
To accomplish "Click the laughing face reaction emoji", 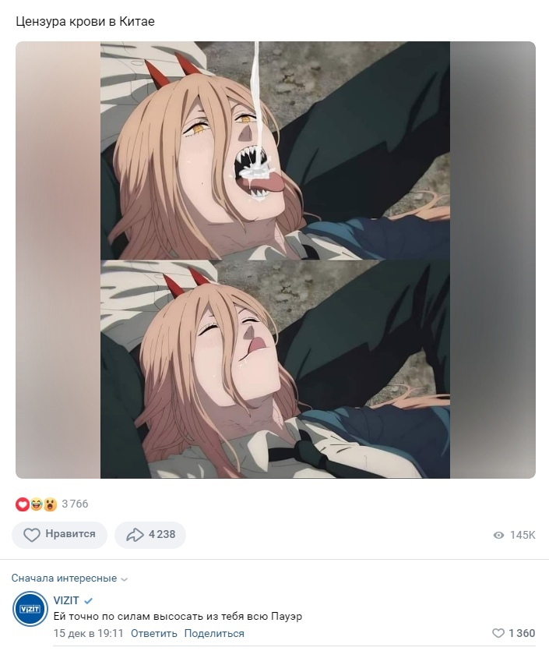I will [36, 504].
